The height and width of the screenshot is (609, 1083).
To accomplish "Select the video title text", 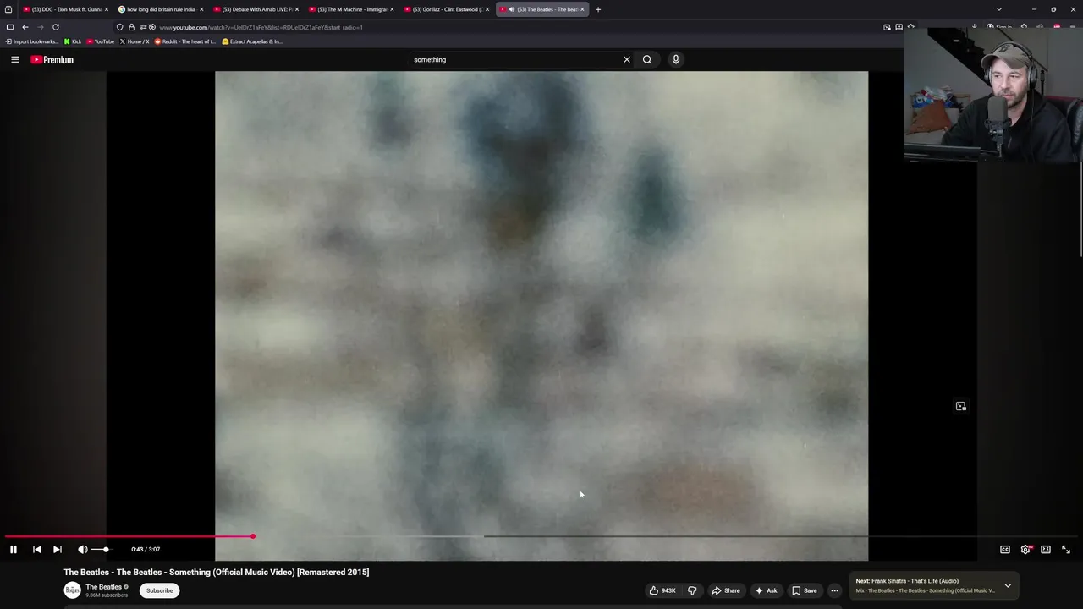I will (x=217, y=573).
